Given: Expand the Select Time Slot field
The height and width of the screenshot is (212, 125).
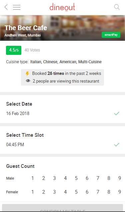Looking at the screenshot, I should coord(62,140).
